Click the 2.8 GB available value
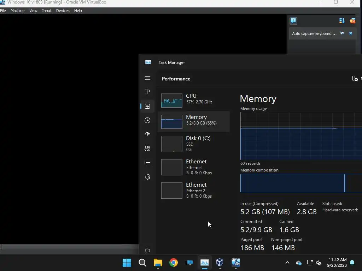 306,212
